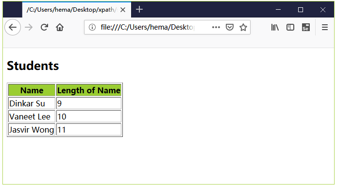This screenshot has height=186, width=337.
Task: Click the Jasvir Wong cell
Action: (32, 130)
